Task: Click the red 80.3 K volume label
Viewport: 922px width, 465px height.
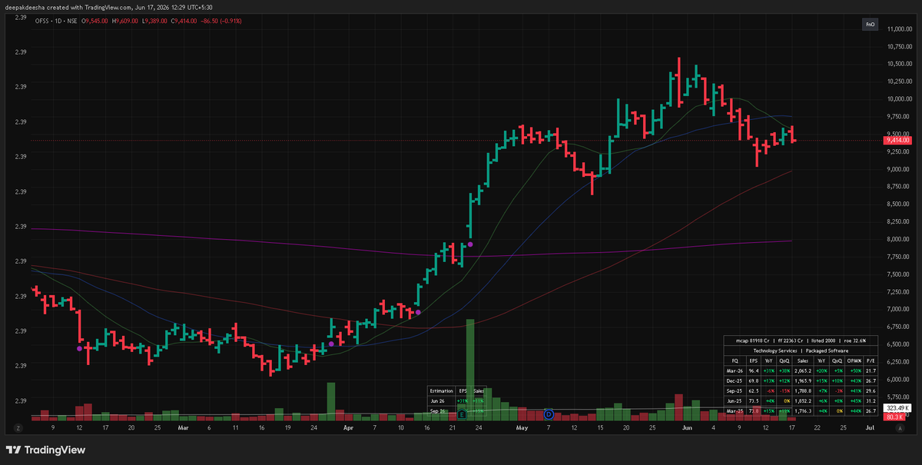Action: point(894,417)
